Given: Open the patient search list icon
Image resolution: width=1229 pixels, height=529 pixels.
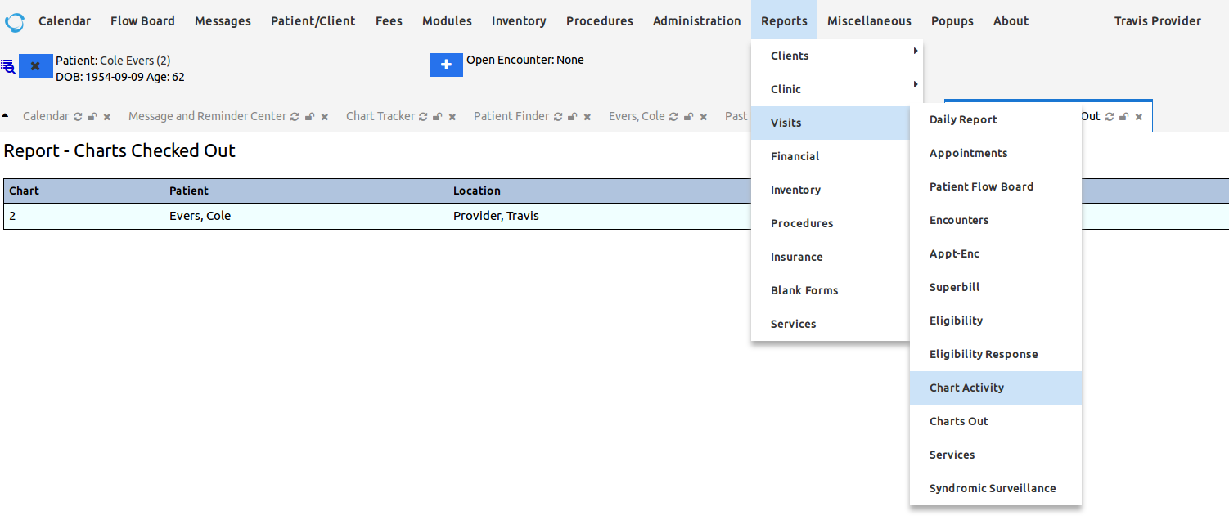Looking at the screenshot, I should [8, 67].
